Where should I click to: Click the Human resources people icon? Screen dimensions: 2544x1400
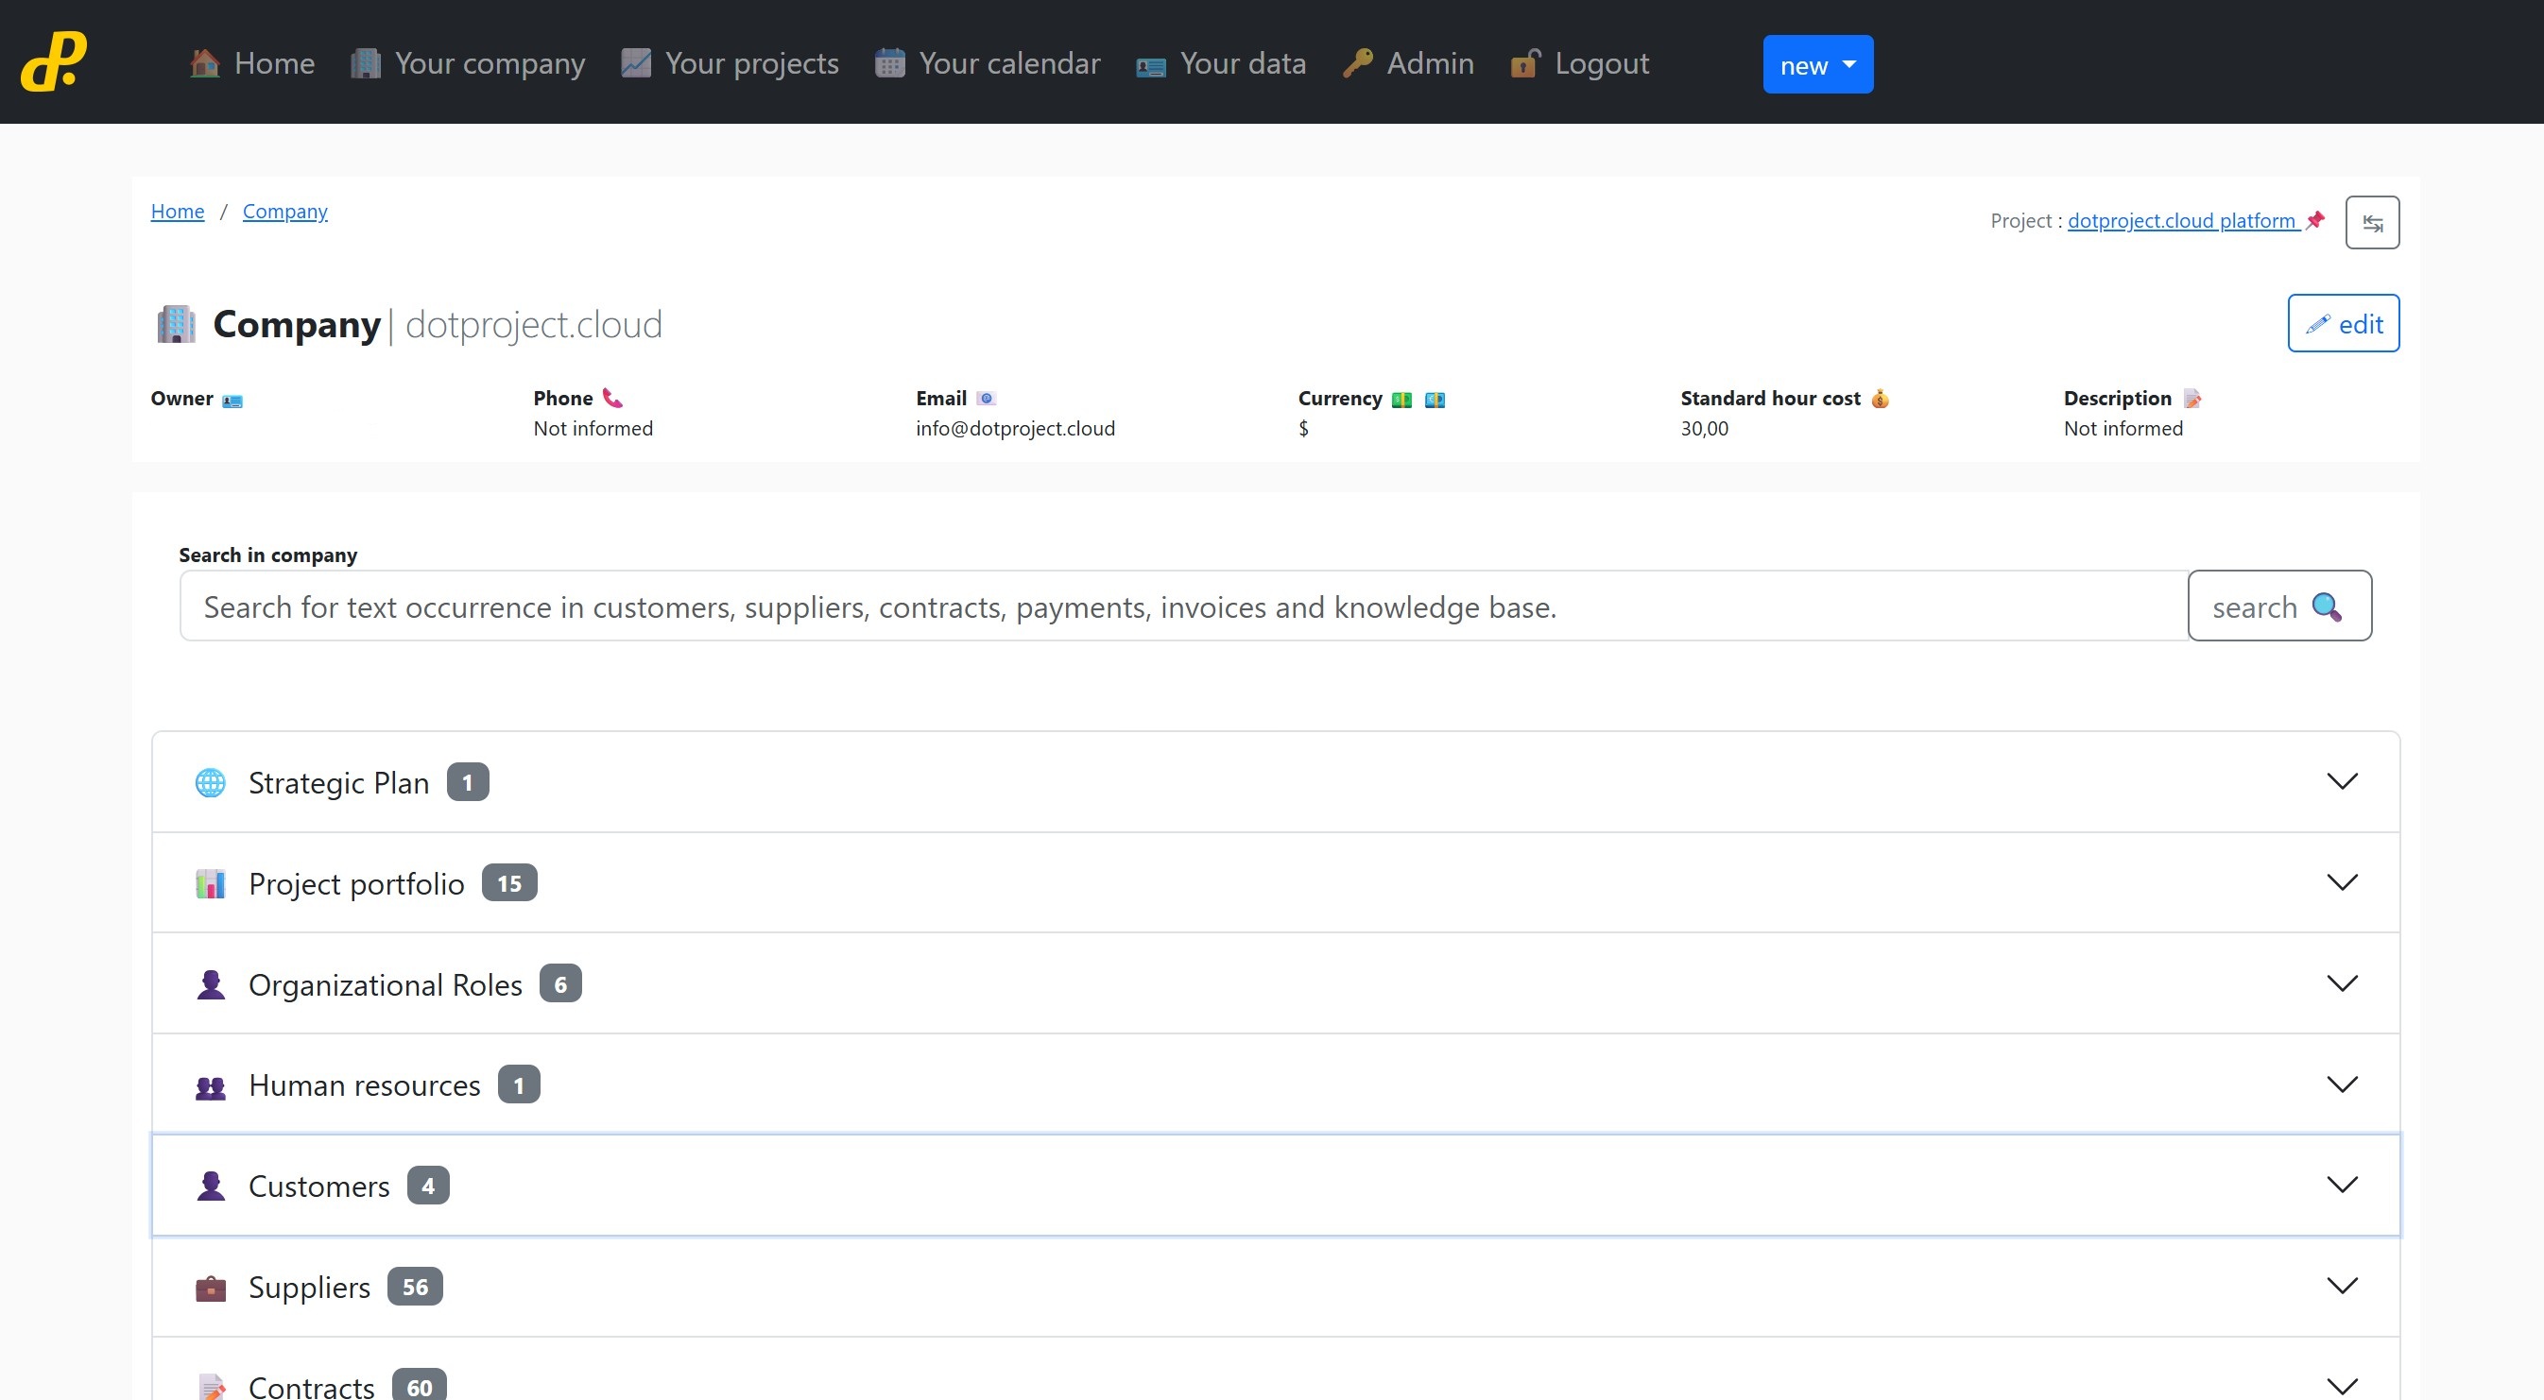(211, 1087)
